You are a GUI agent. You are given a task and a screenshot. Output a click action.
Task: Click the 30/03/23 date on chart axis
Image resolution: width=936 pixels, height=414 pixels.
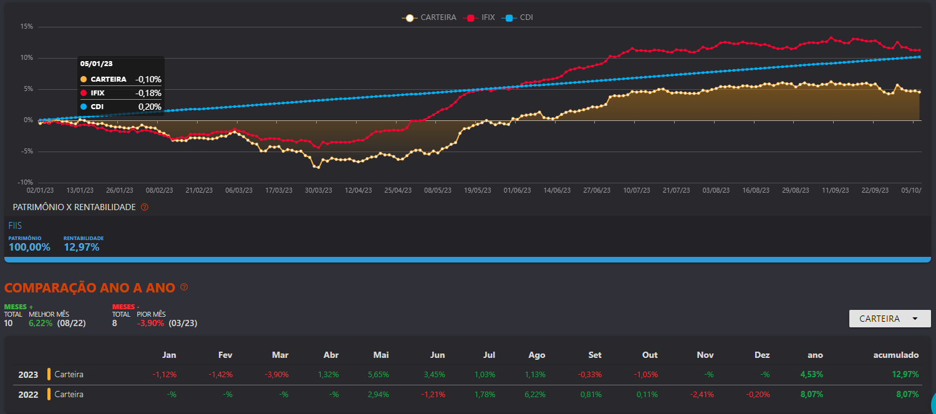[x=318, y=190]
